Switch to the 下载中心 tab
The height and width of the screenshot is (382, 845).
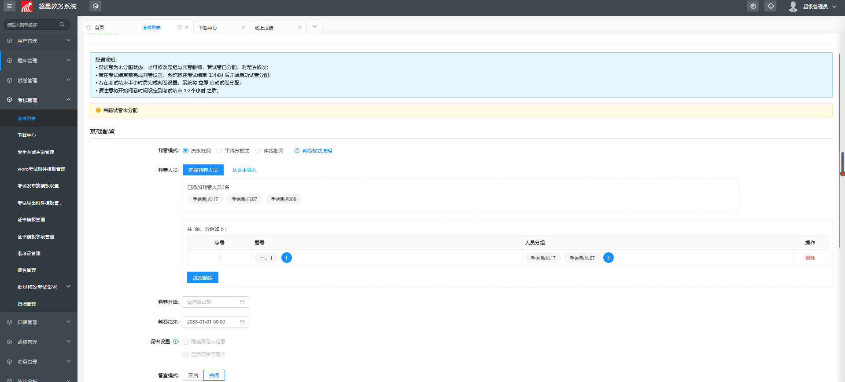tap(208, 28)
